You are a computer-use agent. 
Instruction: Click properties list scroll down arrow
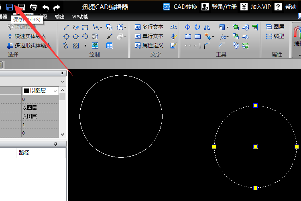pyautogui.click(x=62, y=135)
